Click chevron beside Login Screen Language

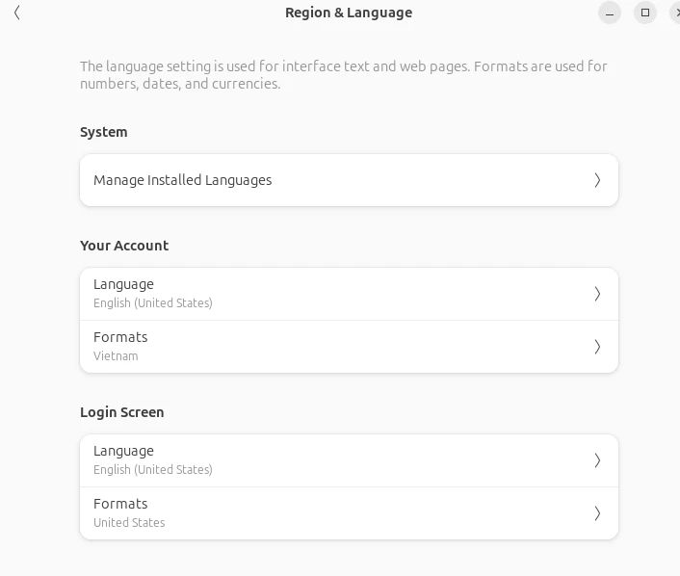(x=597, y=460)
